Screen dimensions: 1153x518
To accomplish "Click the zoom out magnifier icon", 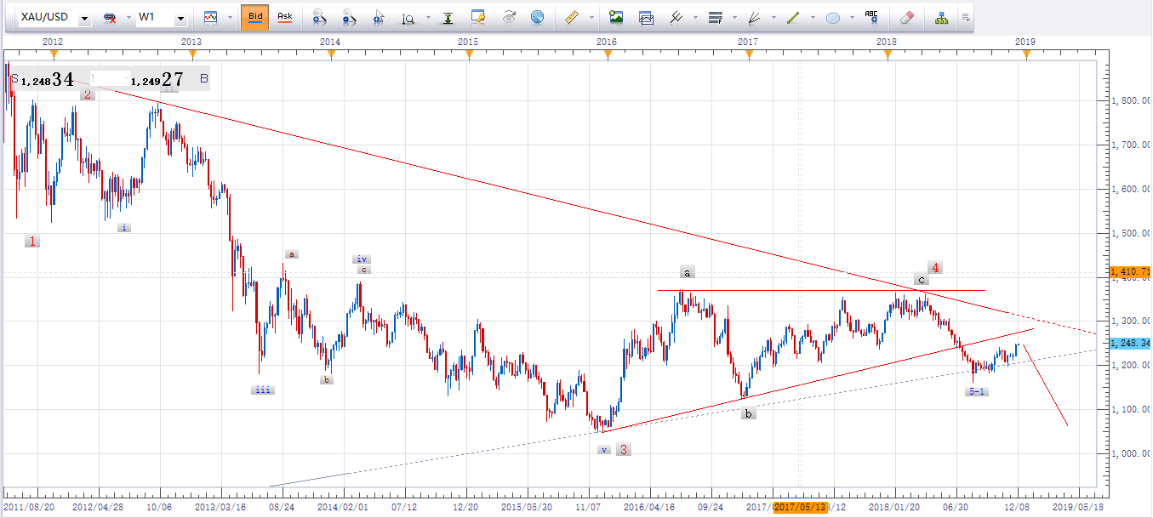I will tap(349, 17).
